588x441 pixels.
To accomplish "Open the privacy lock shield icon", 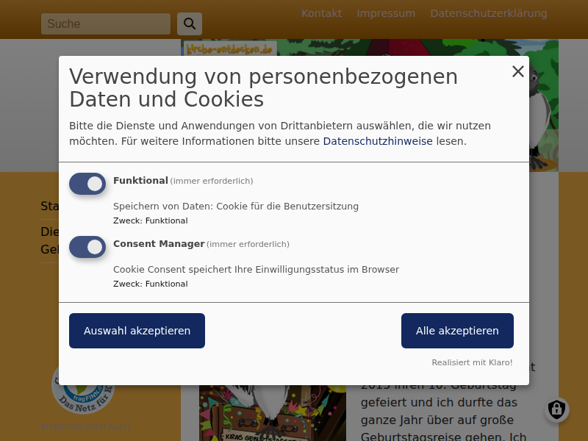I will (556, 409).
